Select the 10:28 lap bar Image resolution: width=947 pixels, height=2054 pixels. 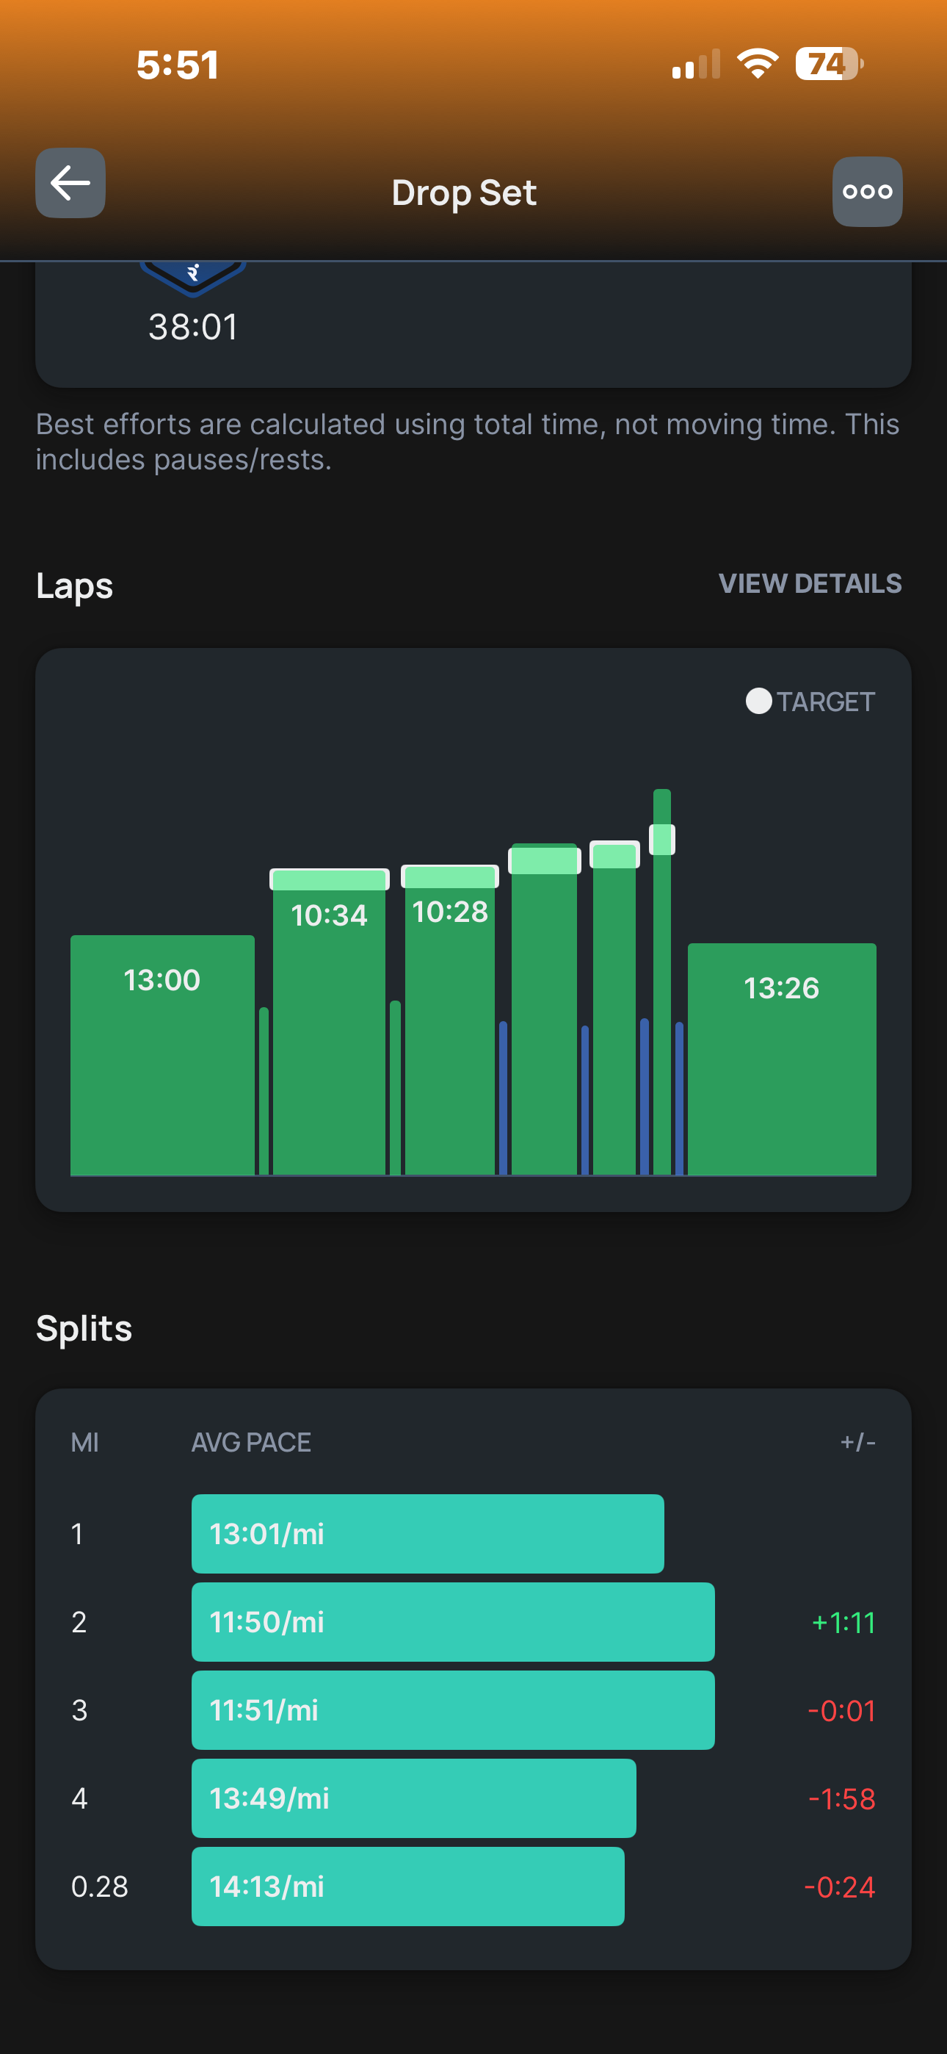pyautogui.click(x=449, y=1020)
